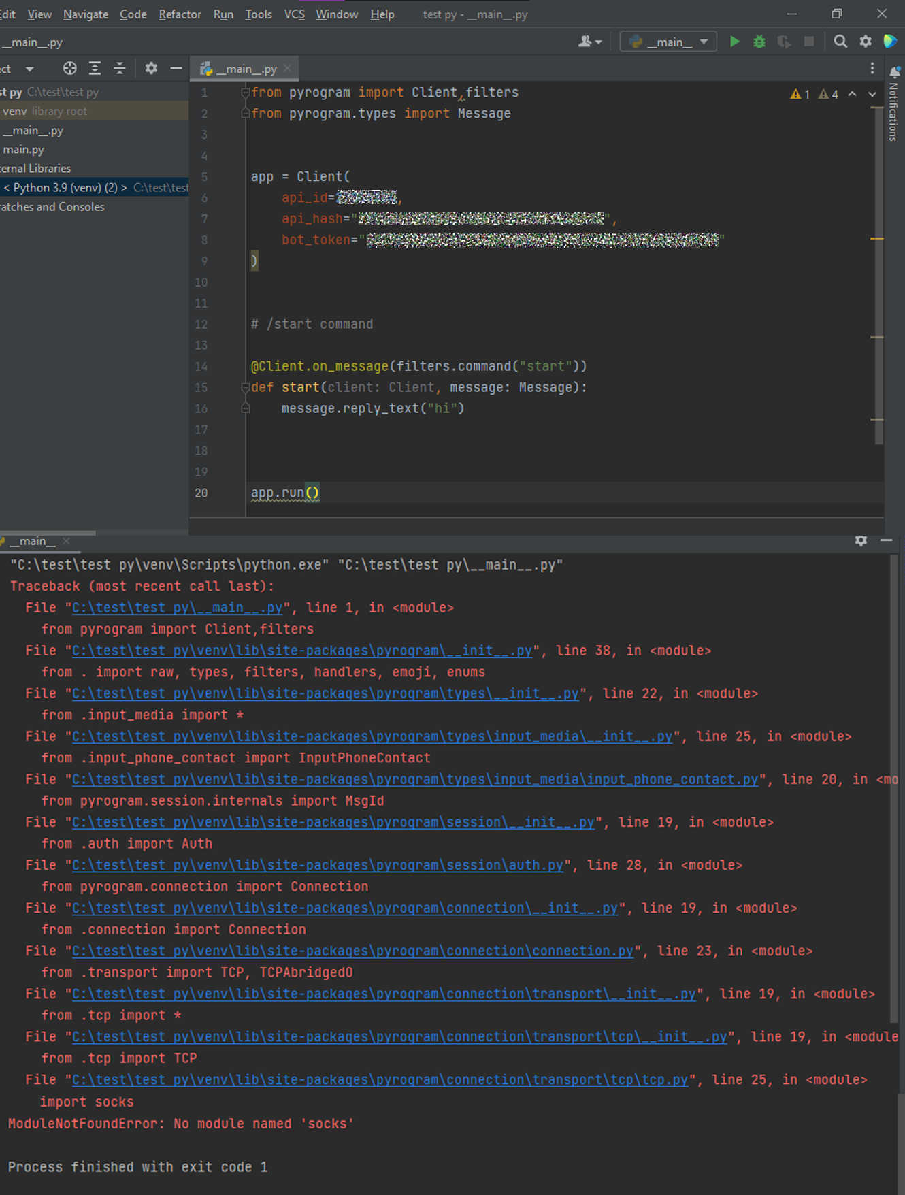The height and width of the screenshot is (1195, 905).
Task: Open project panel options gear
Action: click(151, 68)
